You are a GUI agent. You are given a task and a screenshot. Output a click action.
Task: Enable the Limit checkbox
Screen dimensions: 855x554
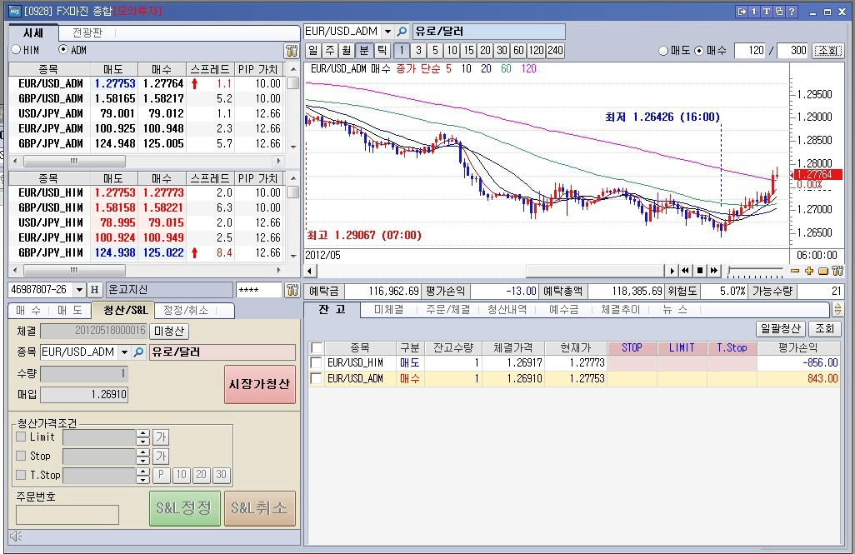point(22,437)
